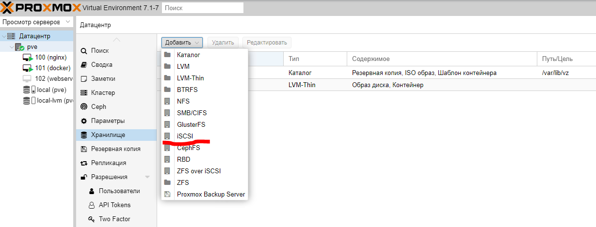Viewport: 596px width, 227px height.
Task: Click the Replication arrows icon
Action: (84, 163)
